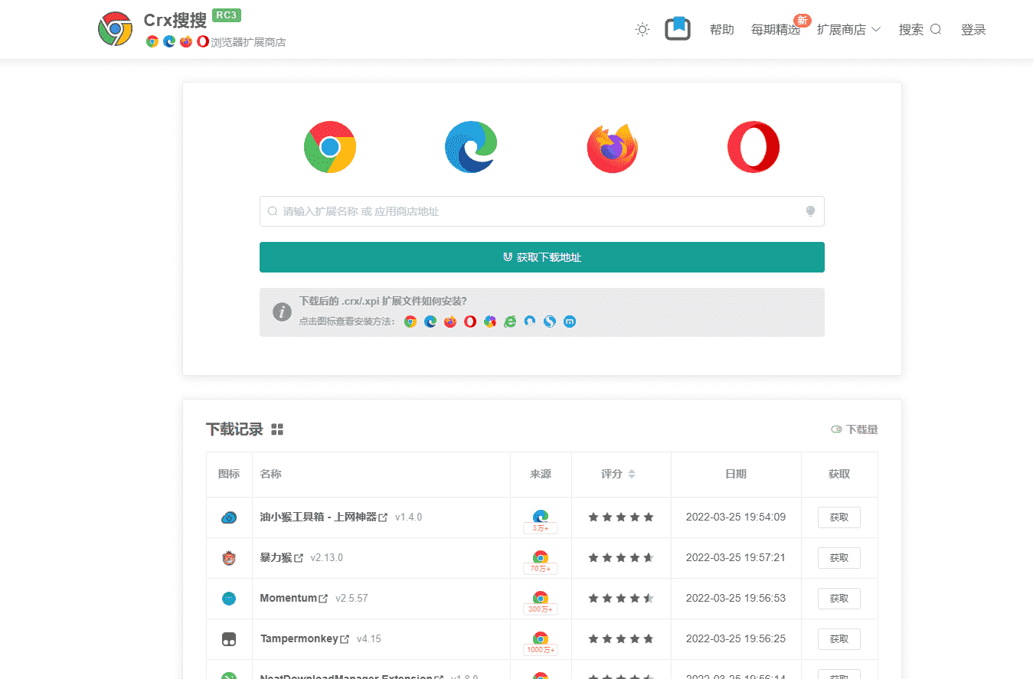Open the bookmark icon in header
1033x679 pixels.
point(678,29)
